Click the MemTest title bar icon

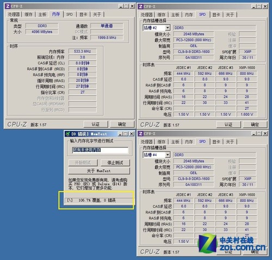point(67,134)
